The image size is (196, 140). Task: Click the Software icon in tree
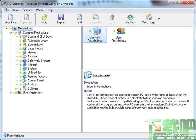[x=24, y=88]
